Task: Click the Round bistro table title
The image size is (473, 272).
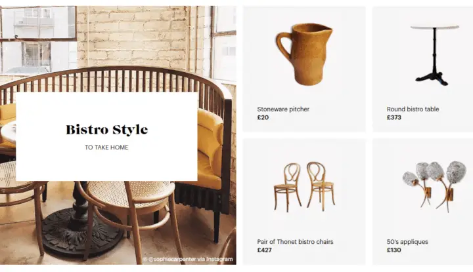Action: tap(413, 109)
